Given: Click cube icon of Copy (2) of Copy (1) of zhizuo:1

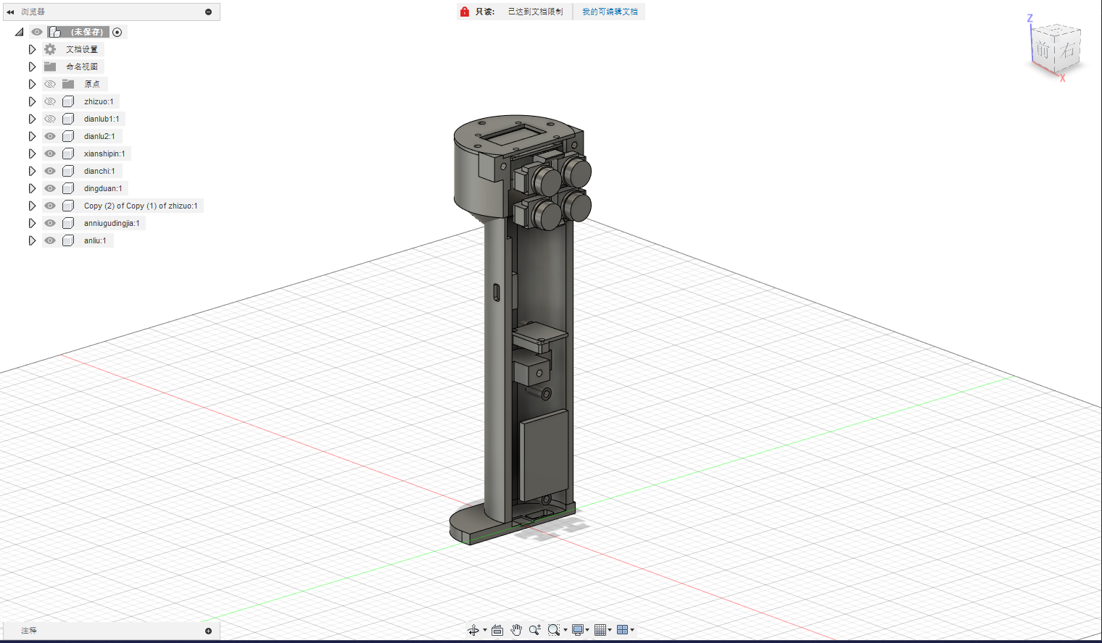Looking at the screenshot, I should click(x=68, y=206).
